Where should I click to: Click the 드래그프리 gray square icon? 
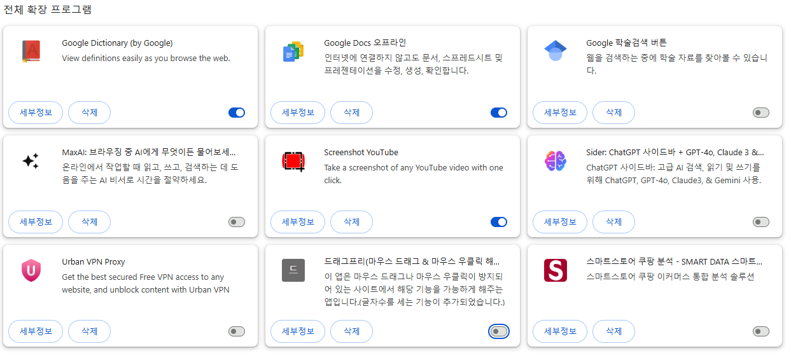[293, 270]
